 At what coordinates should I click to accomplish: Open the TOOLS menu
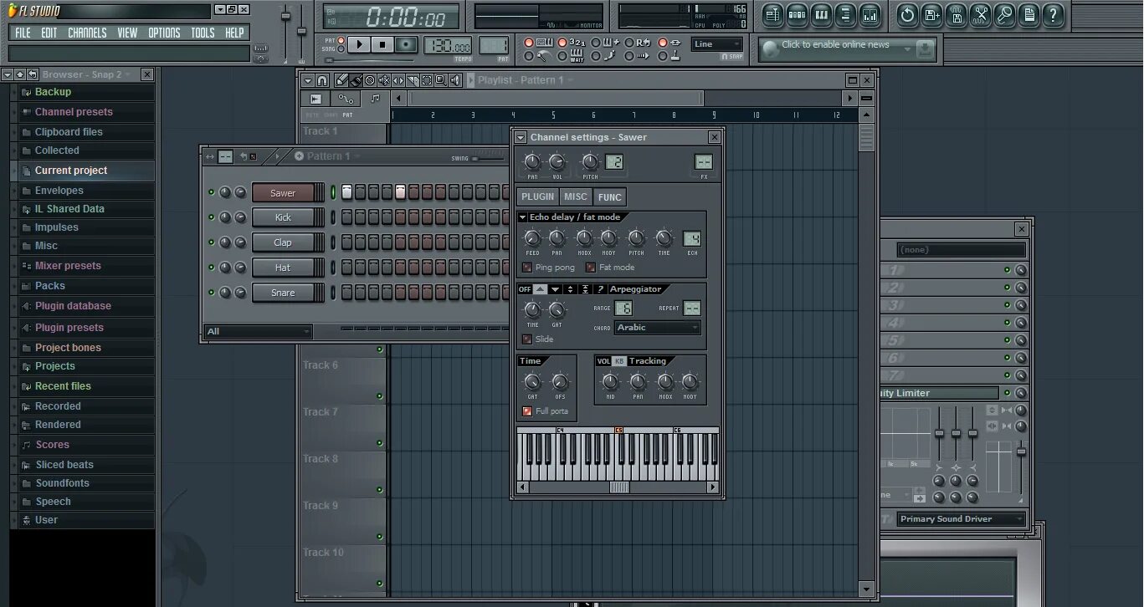tap(203, 33)
